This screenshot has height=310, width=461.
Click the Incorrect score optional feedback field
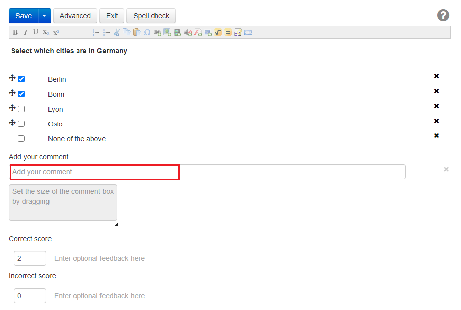click(x=99, y=296)
